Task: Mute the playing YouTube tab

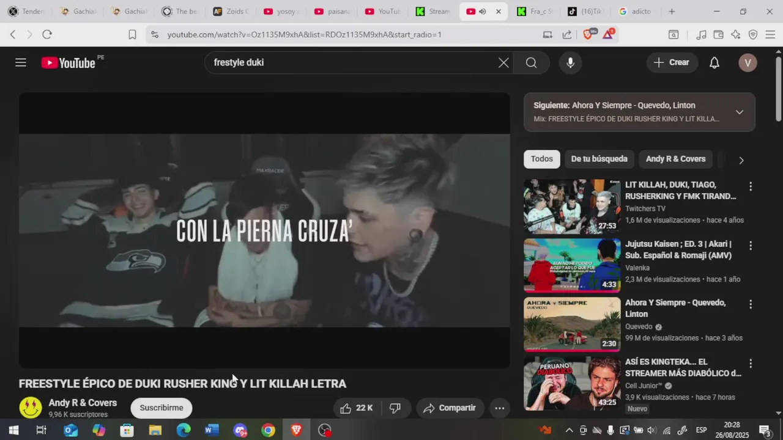Action: (482, 11)
